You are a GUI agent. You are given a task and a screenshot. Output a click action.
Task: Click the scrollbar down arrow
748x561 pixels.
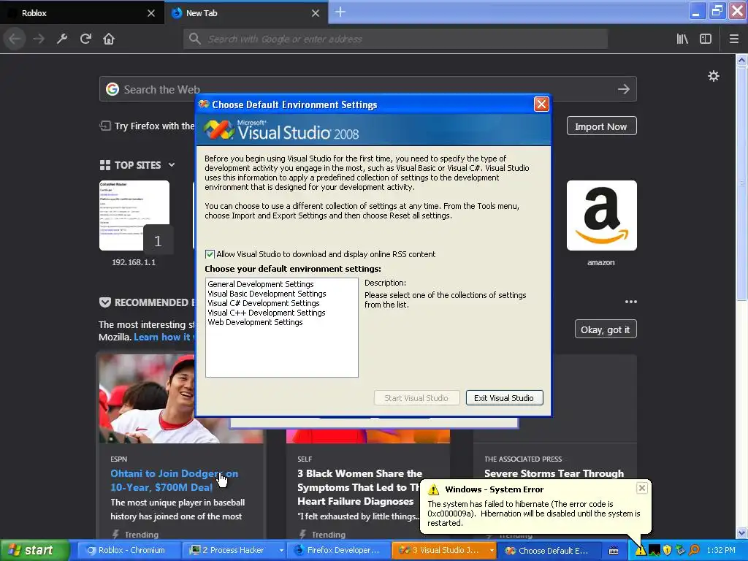coord(741,533)
